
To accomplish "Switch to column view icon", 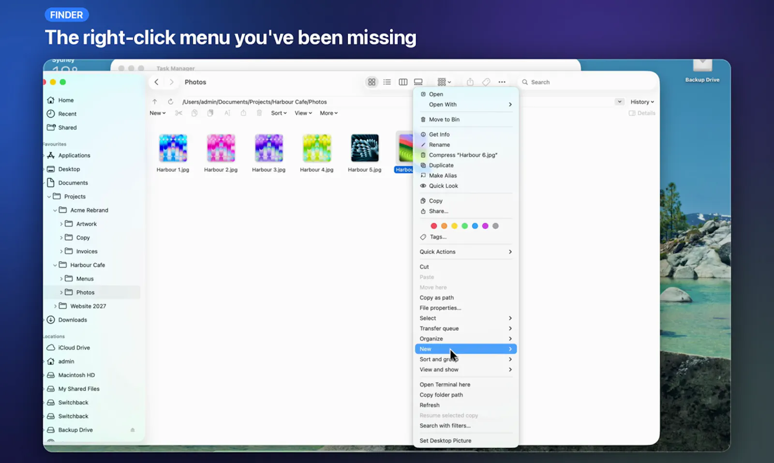I will click(403, 82).
